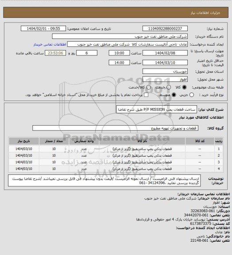Click the واحد شمارش column header

(x=84, y=141)
